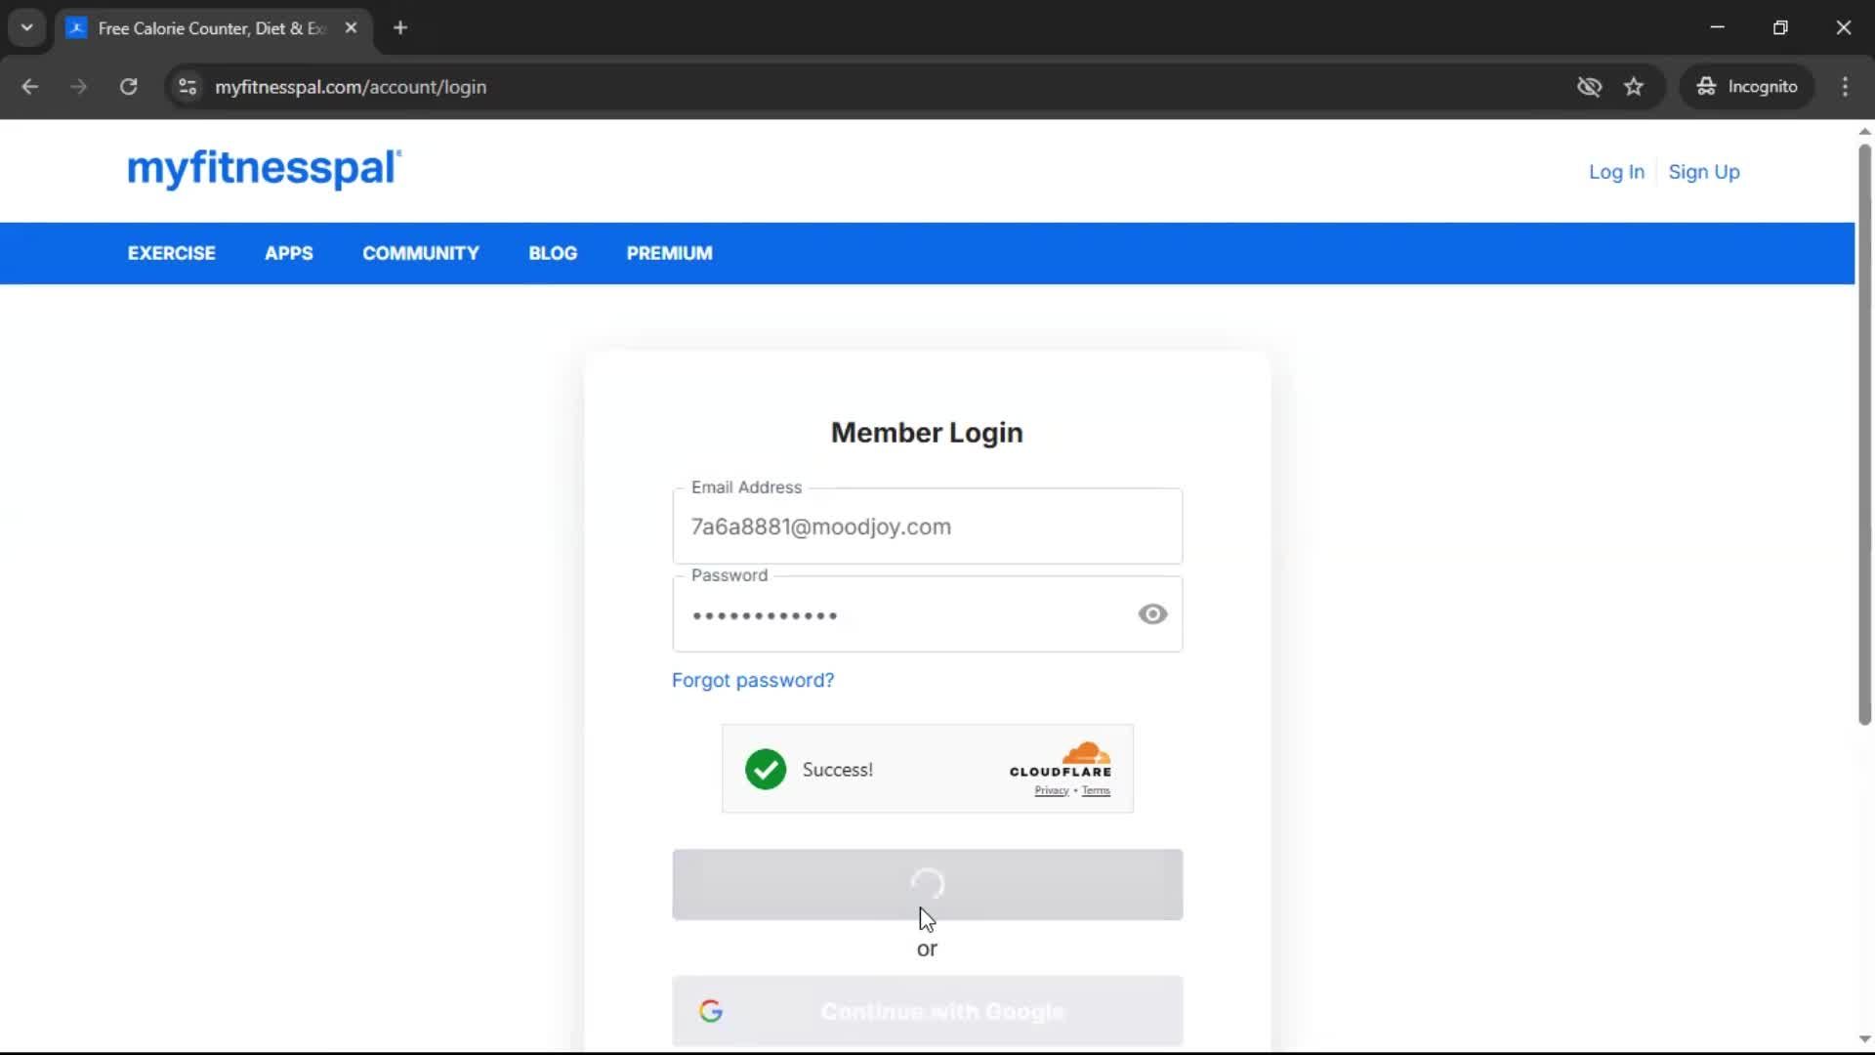Click the page vertical scrollbar thumb
Screen dimensions: 1875x1055
click(1864, 435)
